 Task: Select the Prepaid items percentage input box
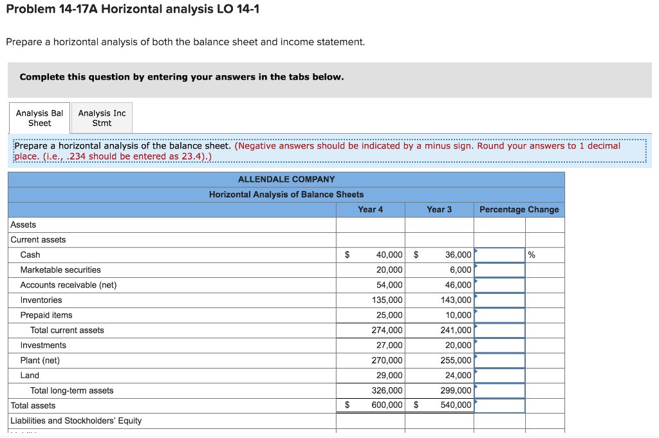[x=499, y=315]
